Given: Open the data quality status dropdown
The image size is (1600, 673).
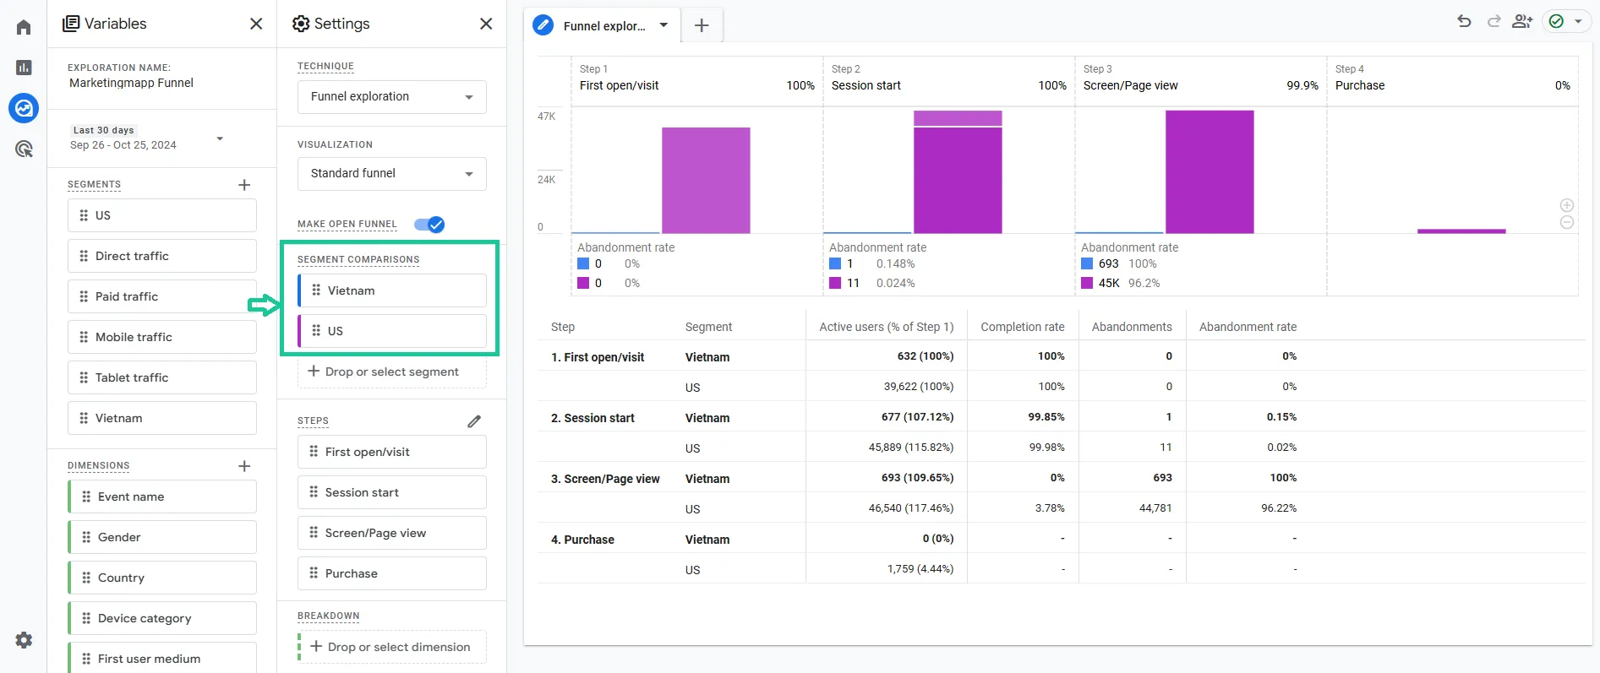Looking at the screenshot, I should coord(1566,22).
